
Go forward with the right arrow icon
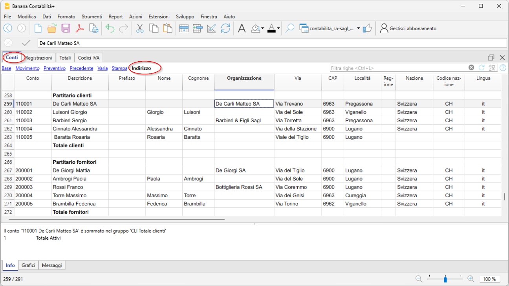[22, 28]
